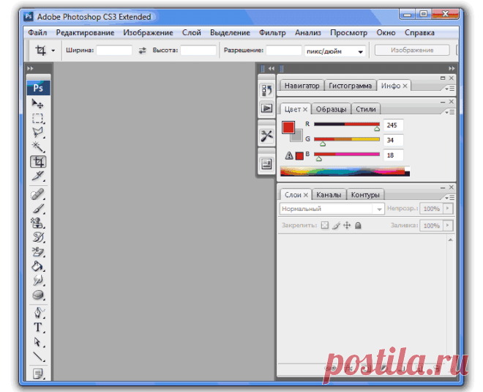Open the Tool Presets panel icon
This screenshot has height=392, width=483.
266,136
